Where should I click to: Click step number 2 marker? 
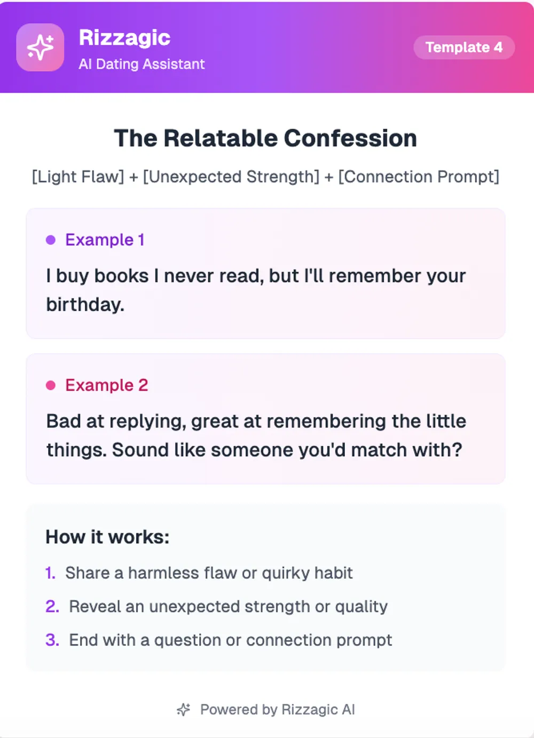52,607
